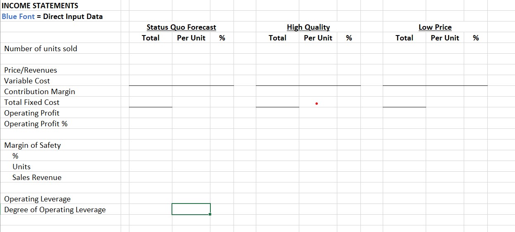Click Total header under Status Quo Forecast
515x232 pixels.
(150, 38)
